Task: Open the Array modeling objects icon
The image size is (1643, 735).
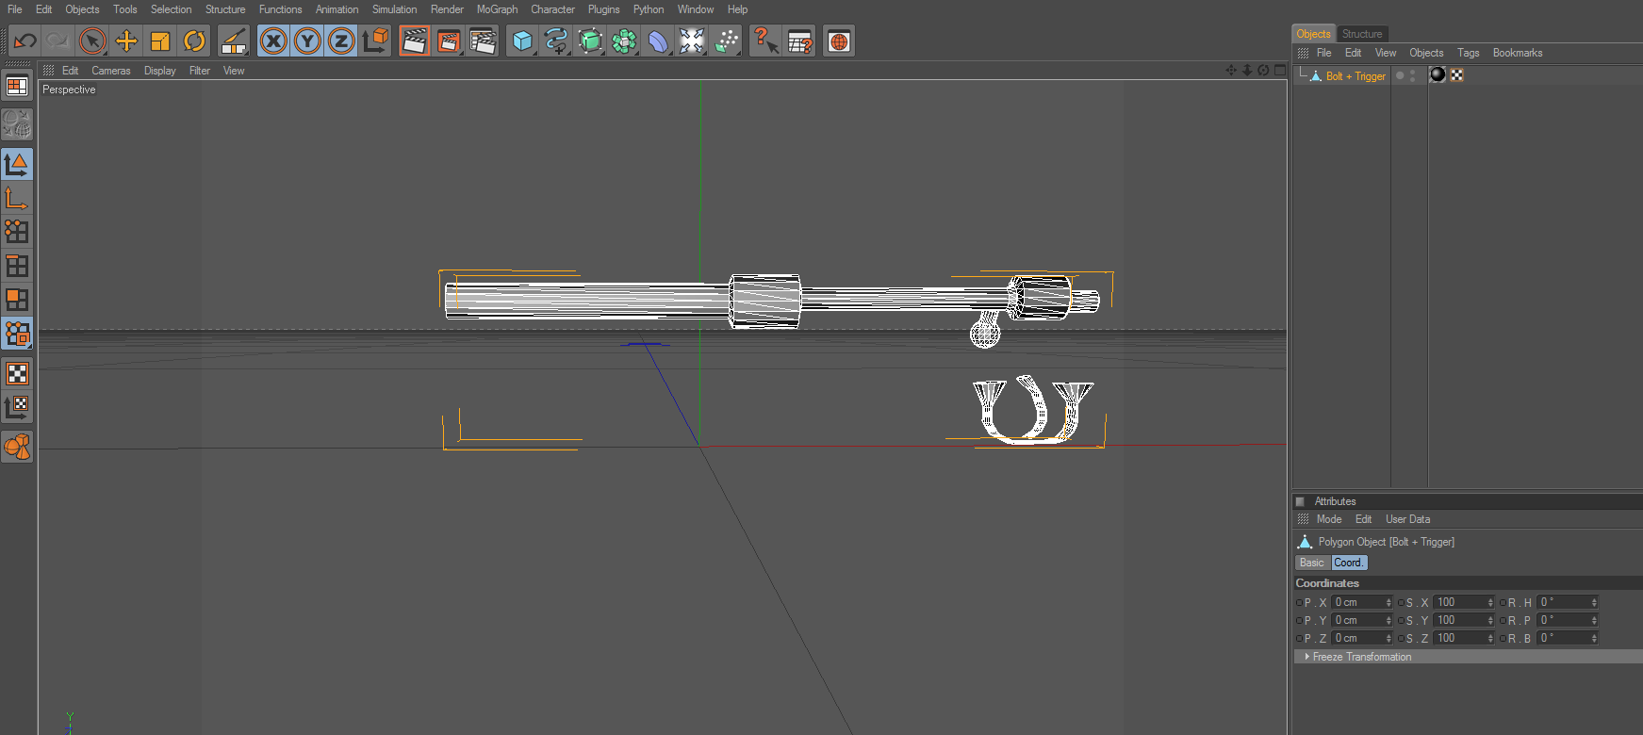Action: point(624,41)
